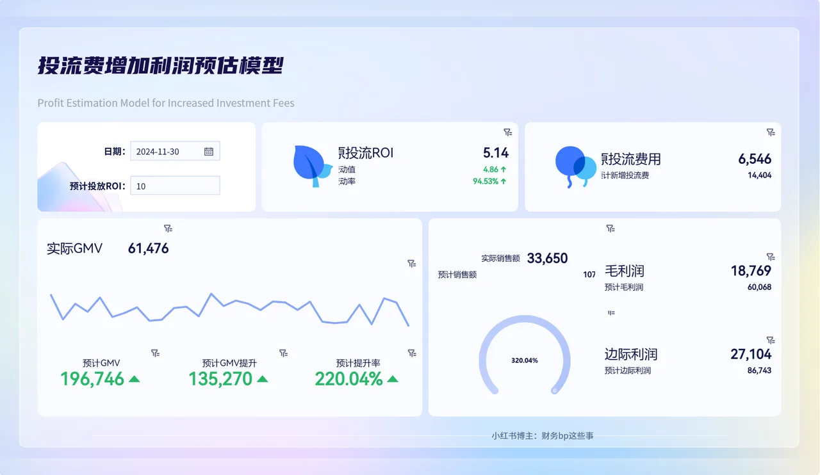Screen dimensions: 820x475
Task: Click the 小红书博主 footer credit text
Action: click(x=543, y=436)
